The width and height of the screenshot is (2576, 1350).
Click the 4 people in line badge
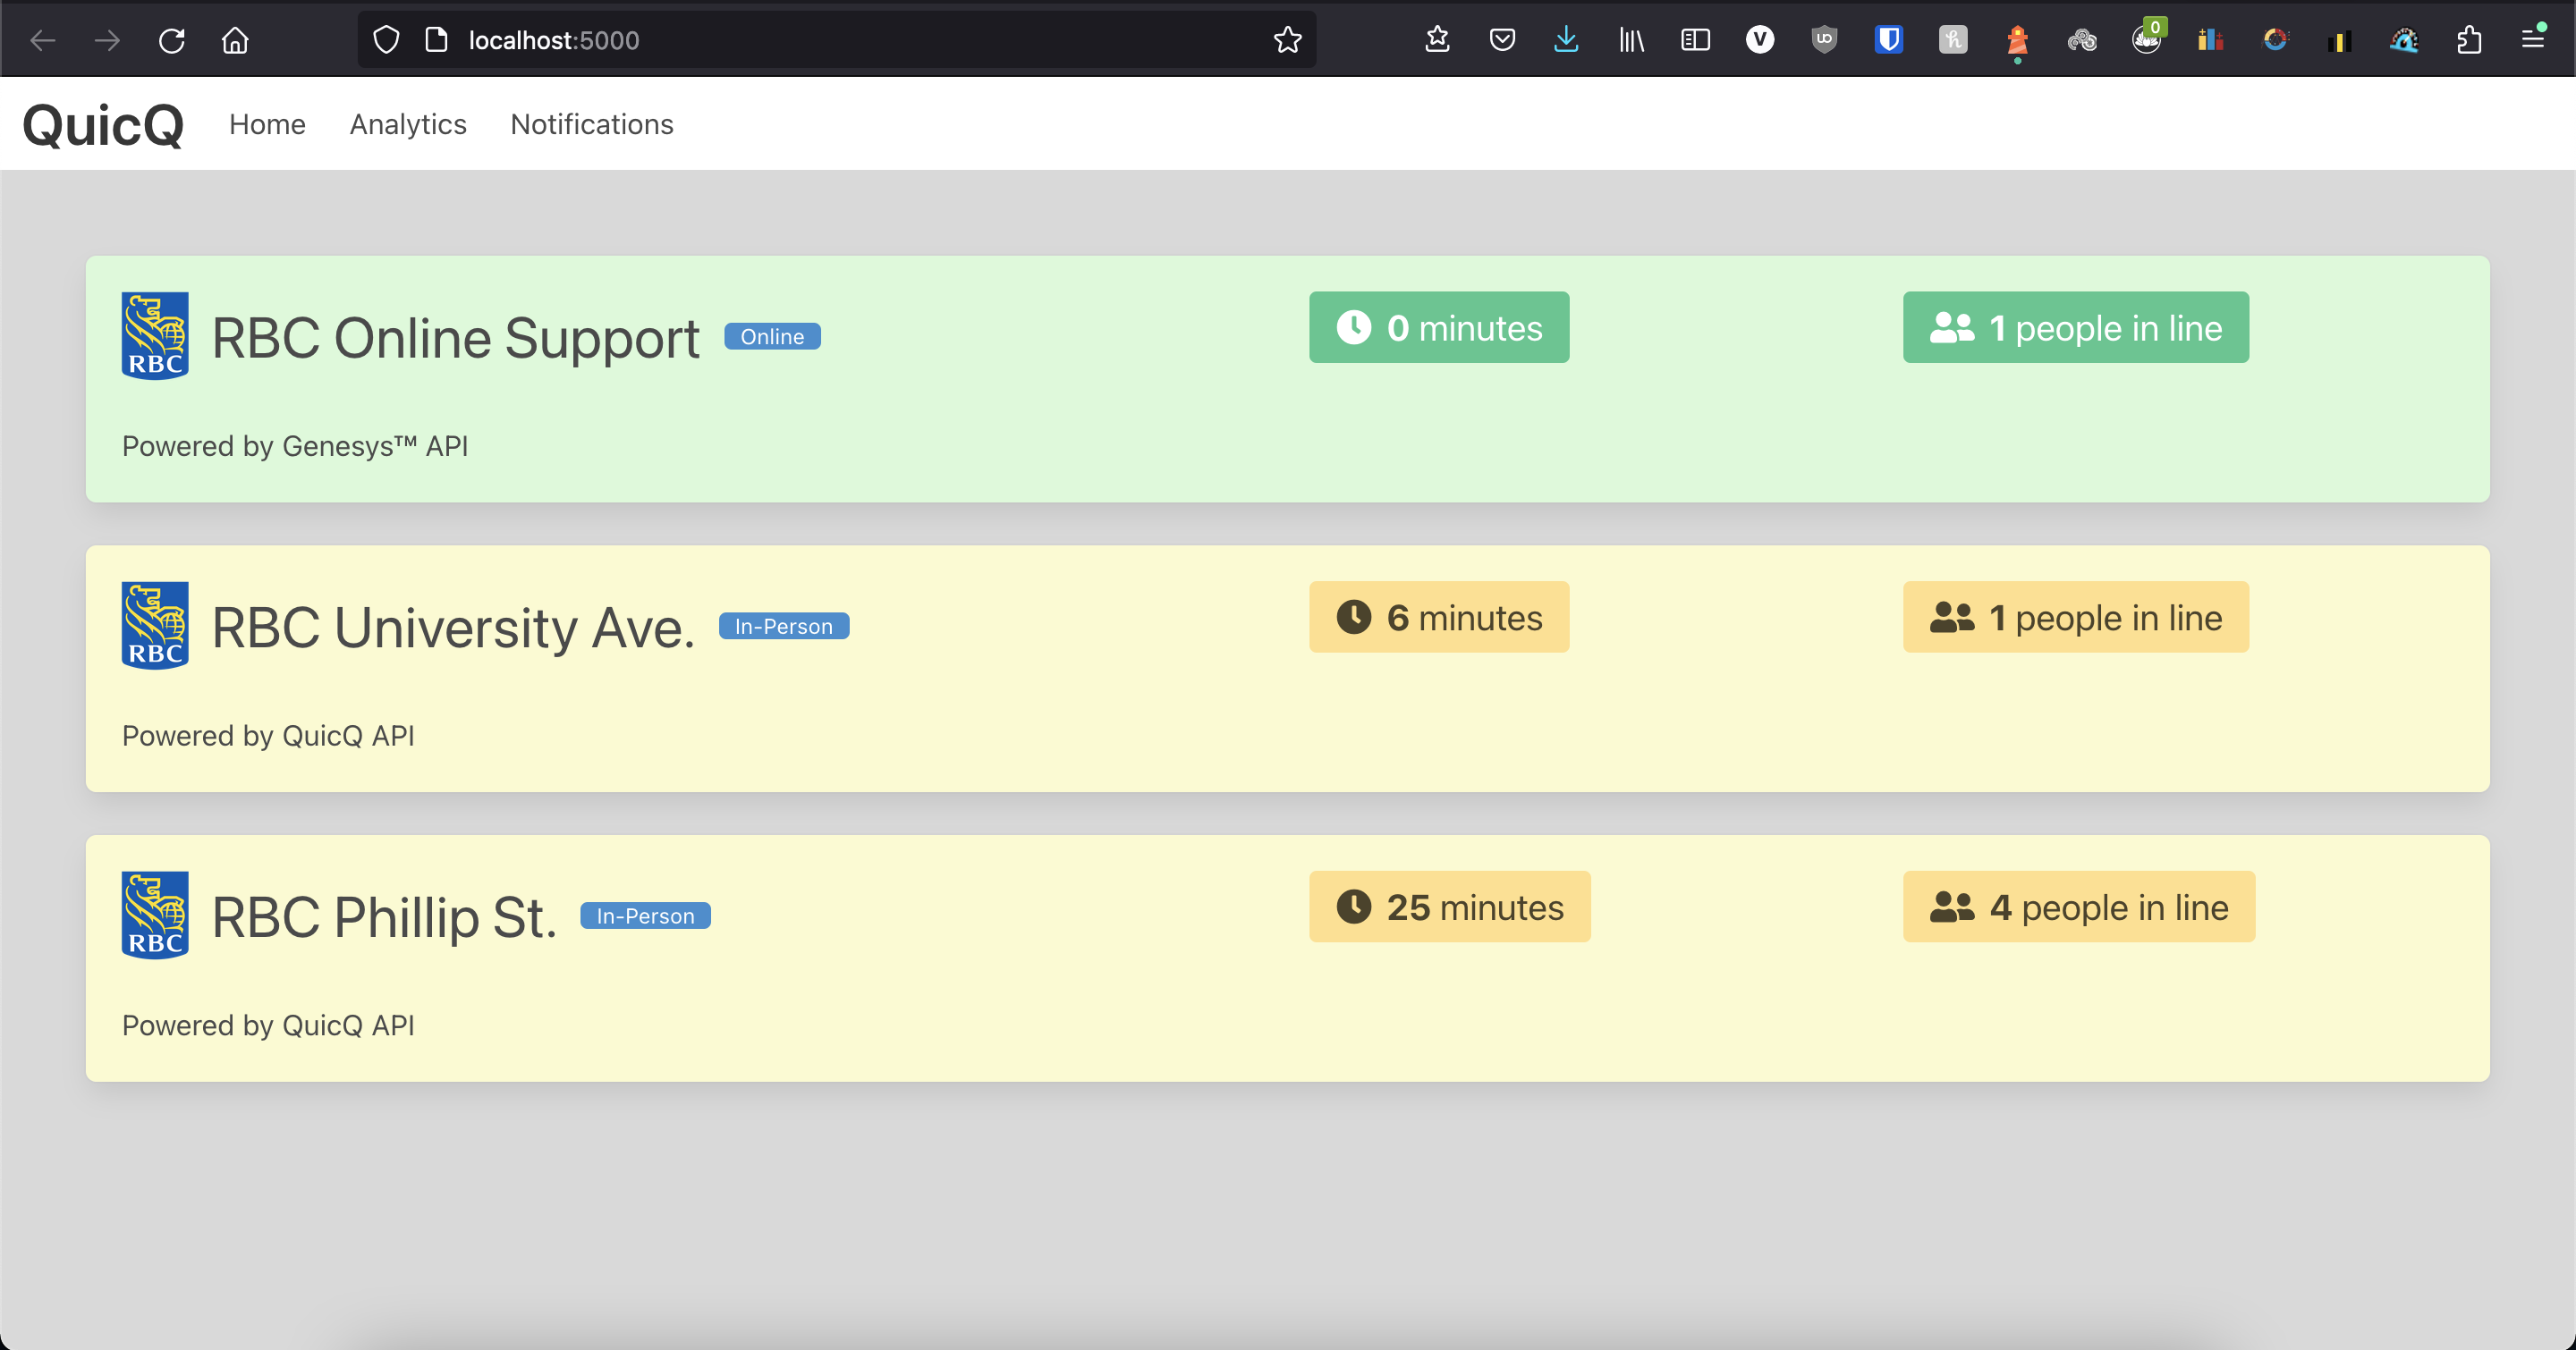[2078, 907]
